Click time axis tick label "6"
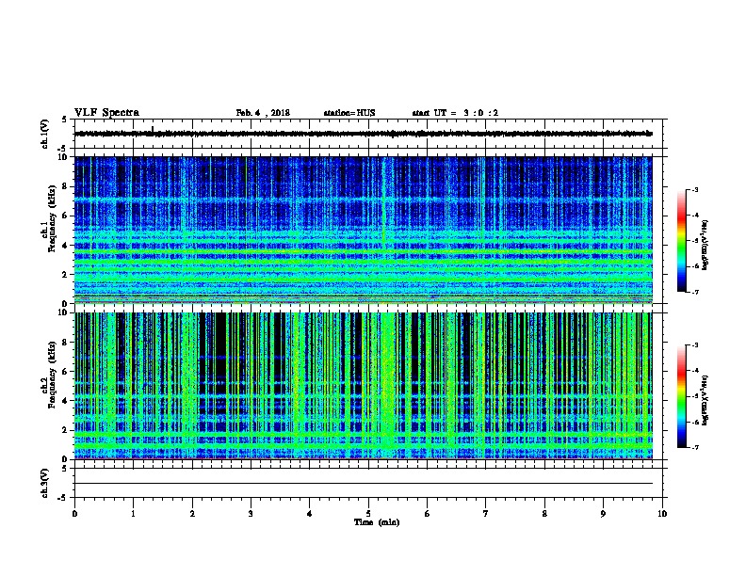Viewport: 746px width, 576px height. pyautogui.click(x=428, y=514)
